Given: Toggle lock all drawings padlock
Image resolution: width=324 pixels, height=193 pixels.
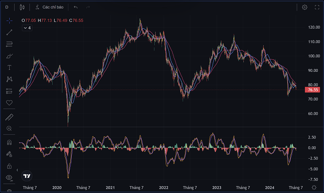Looking at the screenshot, I should click(9, 166).
